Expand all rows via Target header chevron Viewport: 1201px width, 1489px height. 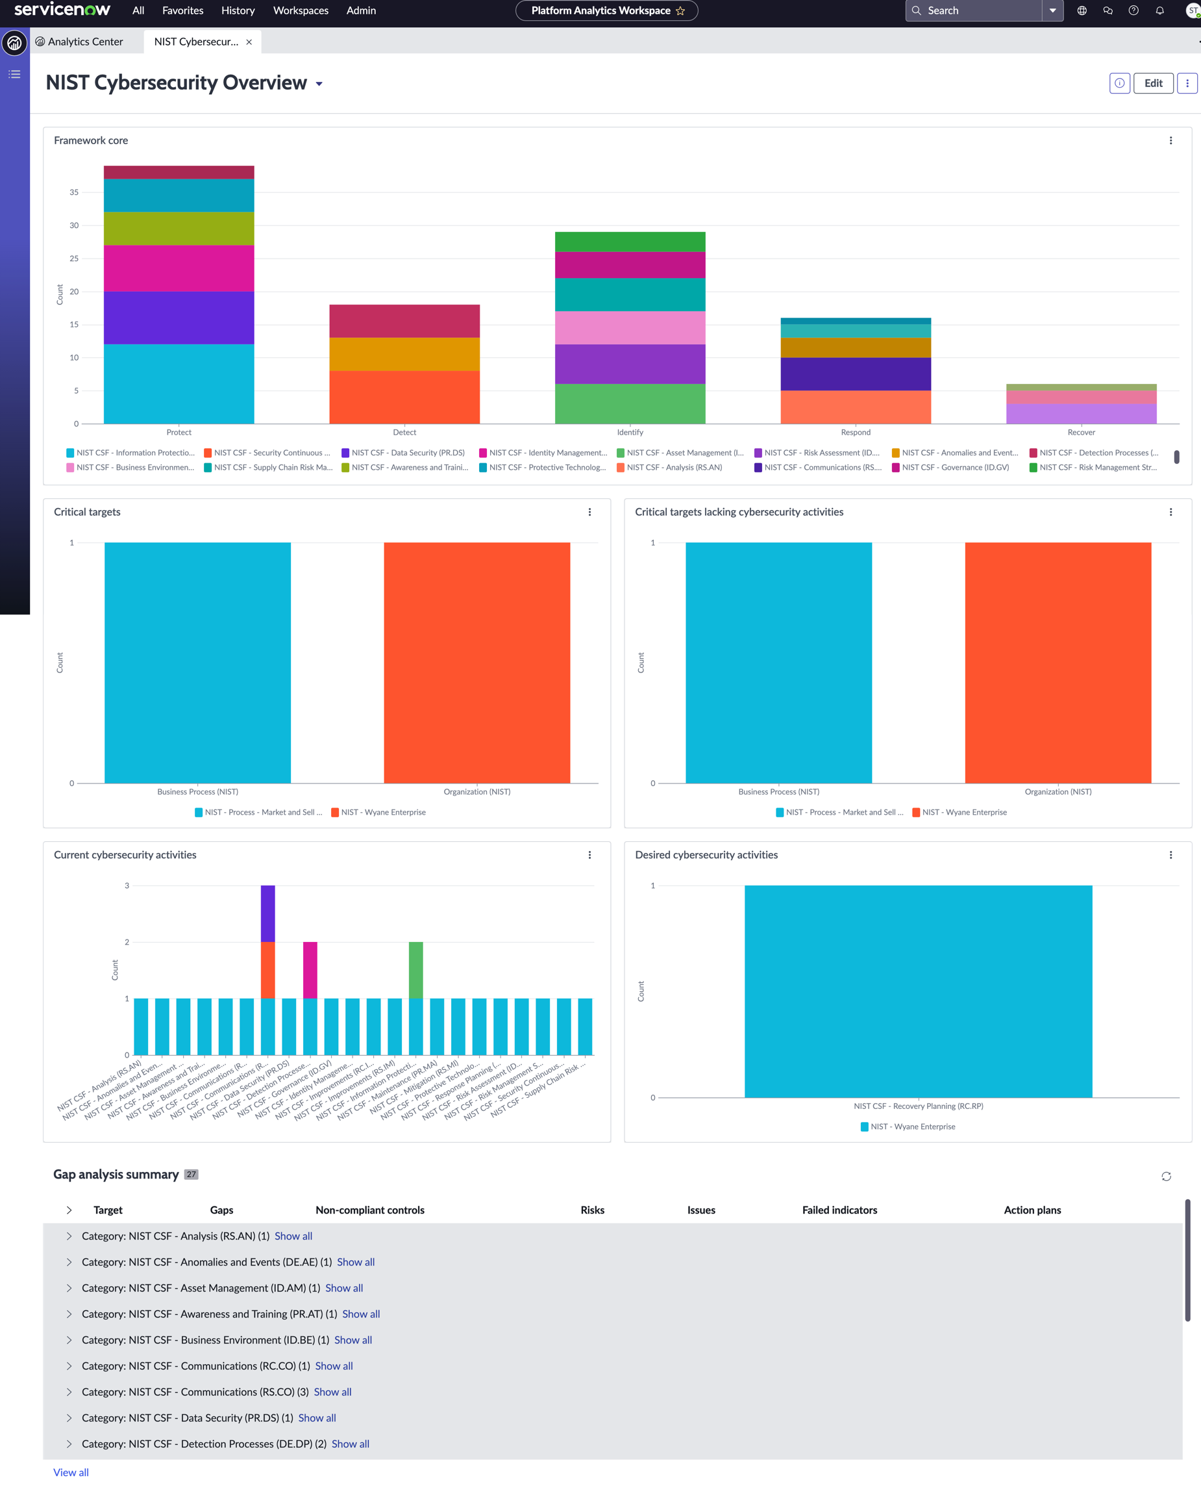[69, 1210]
